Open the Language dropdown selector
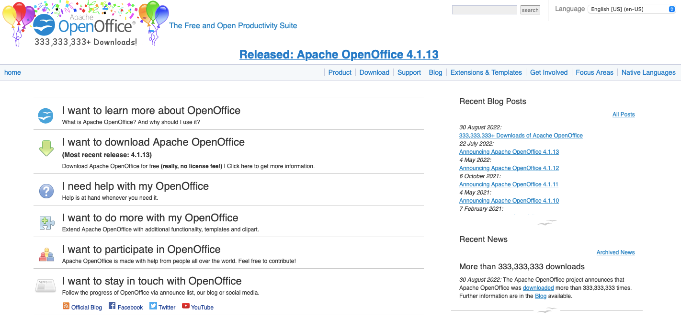The image size is (681, 320). [631, 9]
